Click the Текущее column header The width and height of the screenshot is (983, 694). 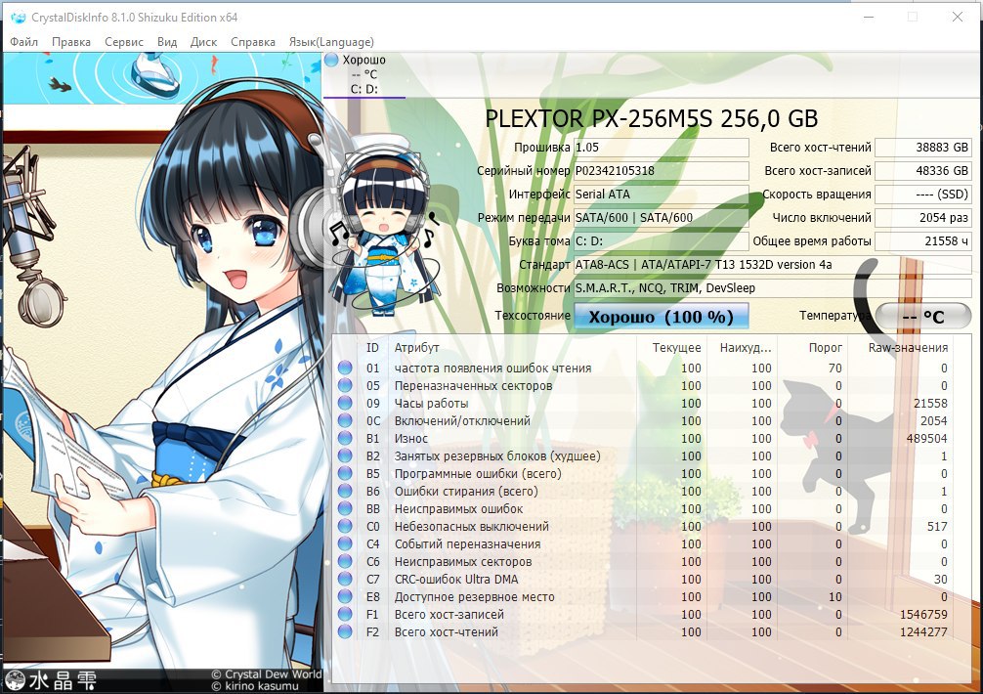676,347
